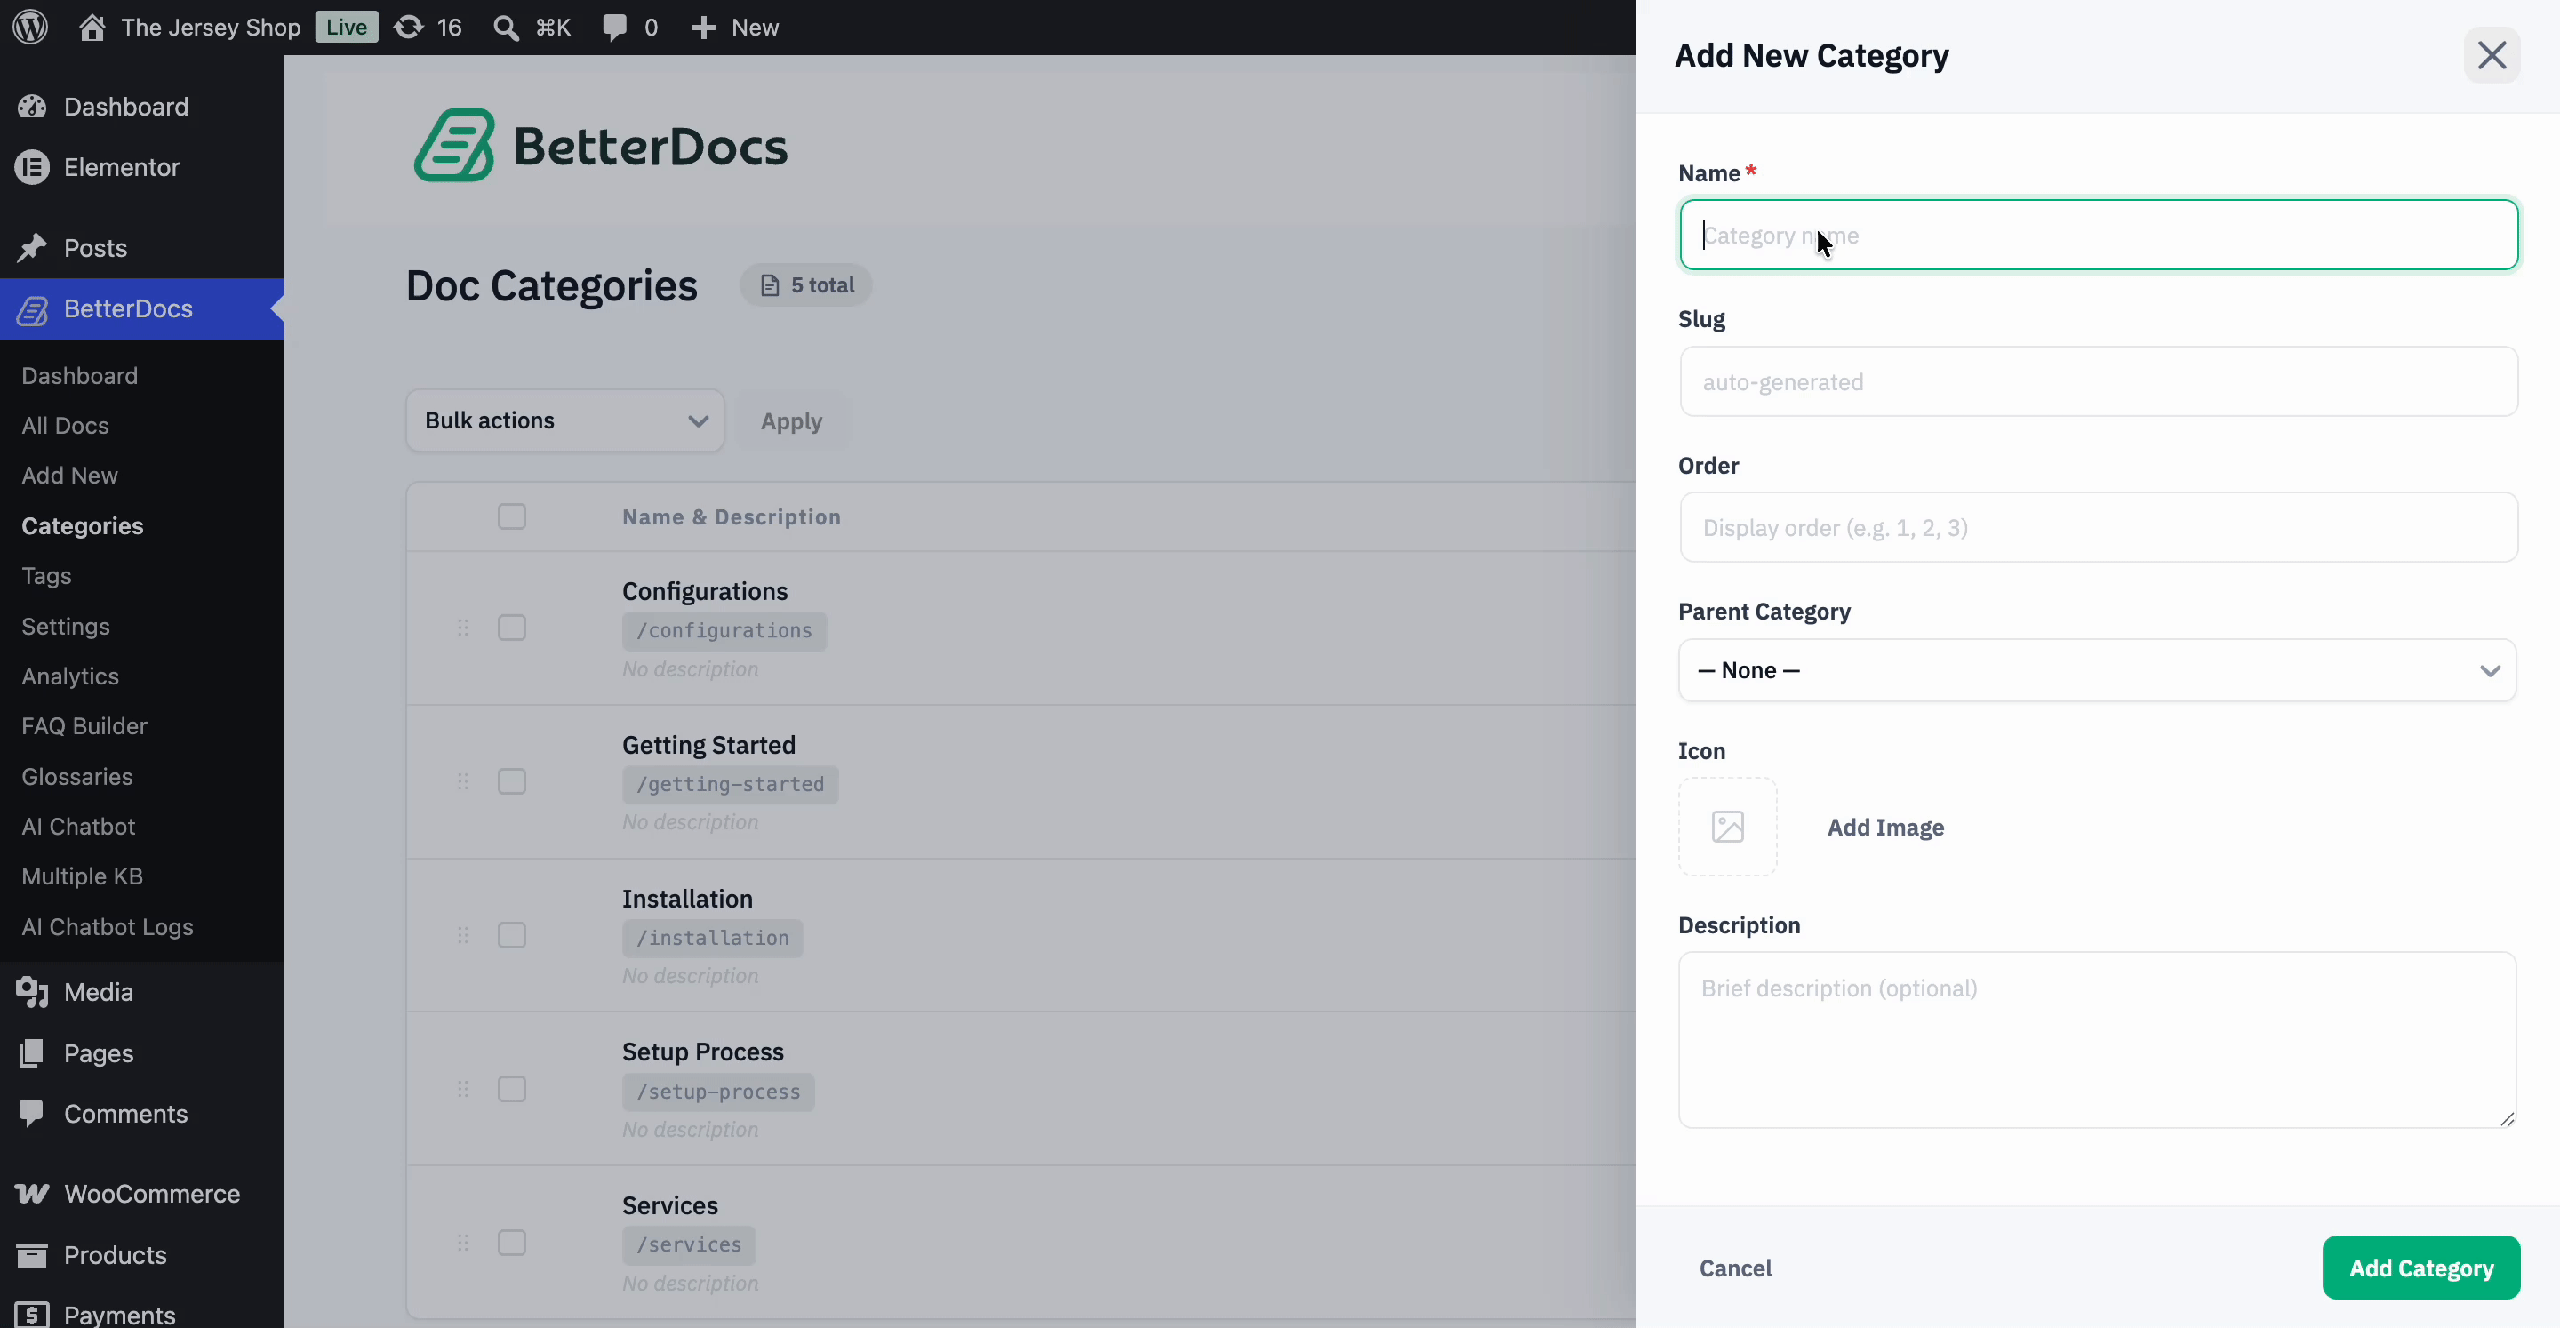This screenshot has height=1328, width=2560.
Task: Open AI Chatbot Logs submenu item
Action: pos(108,926)
